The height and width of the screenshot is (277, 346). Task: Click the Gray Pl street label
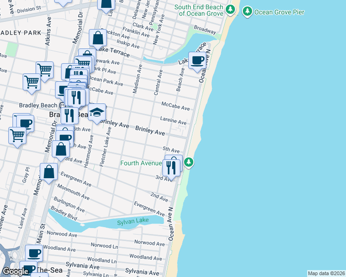click(x=25, y=175)
